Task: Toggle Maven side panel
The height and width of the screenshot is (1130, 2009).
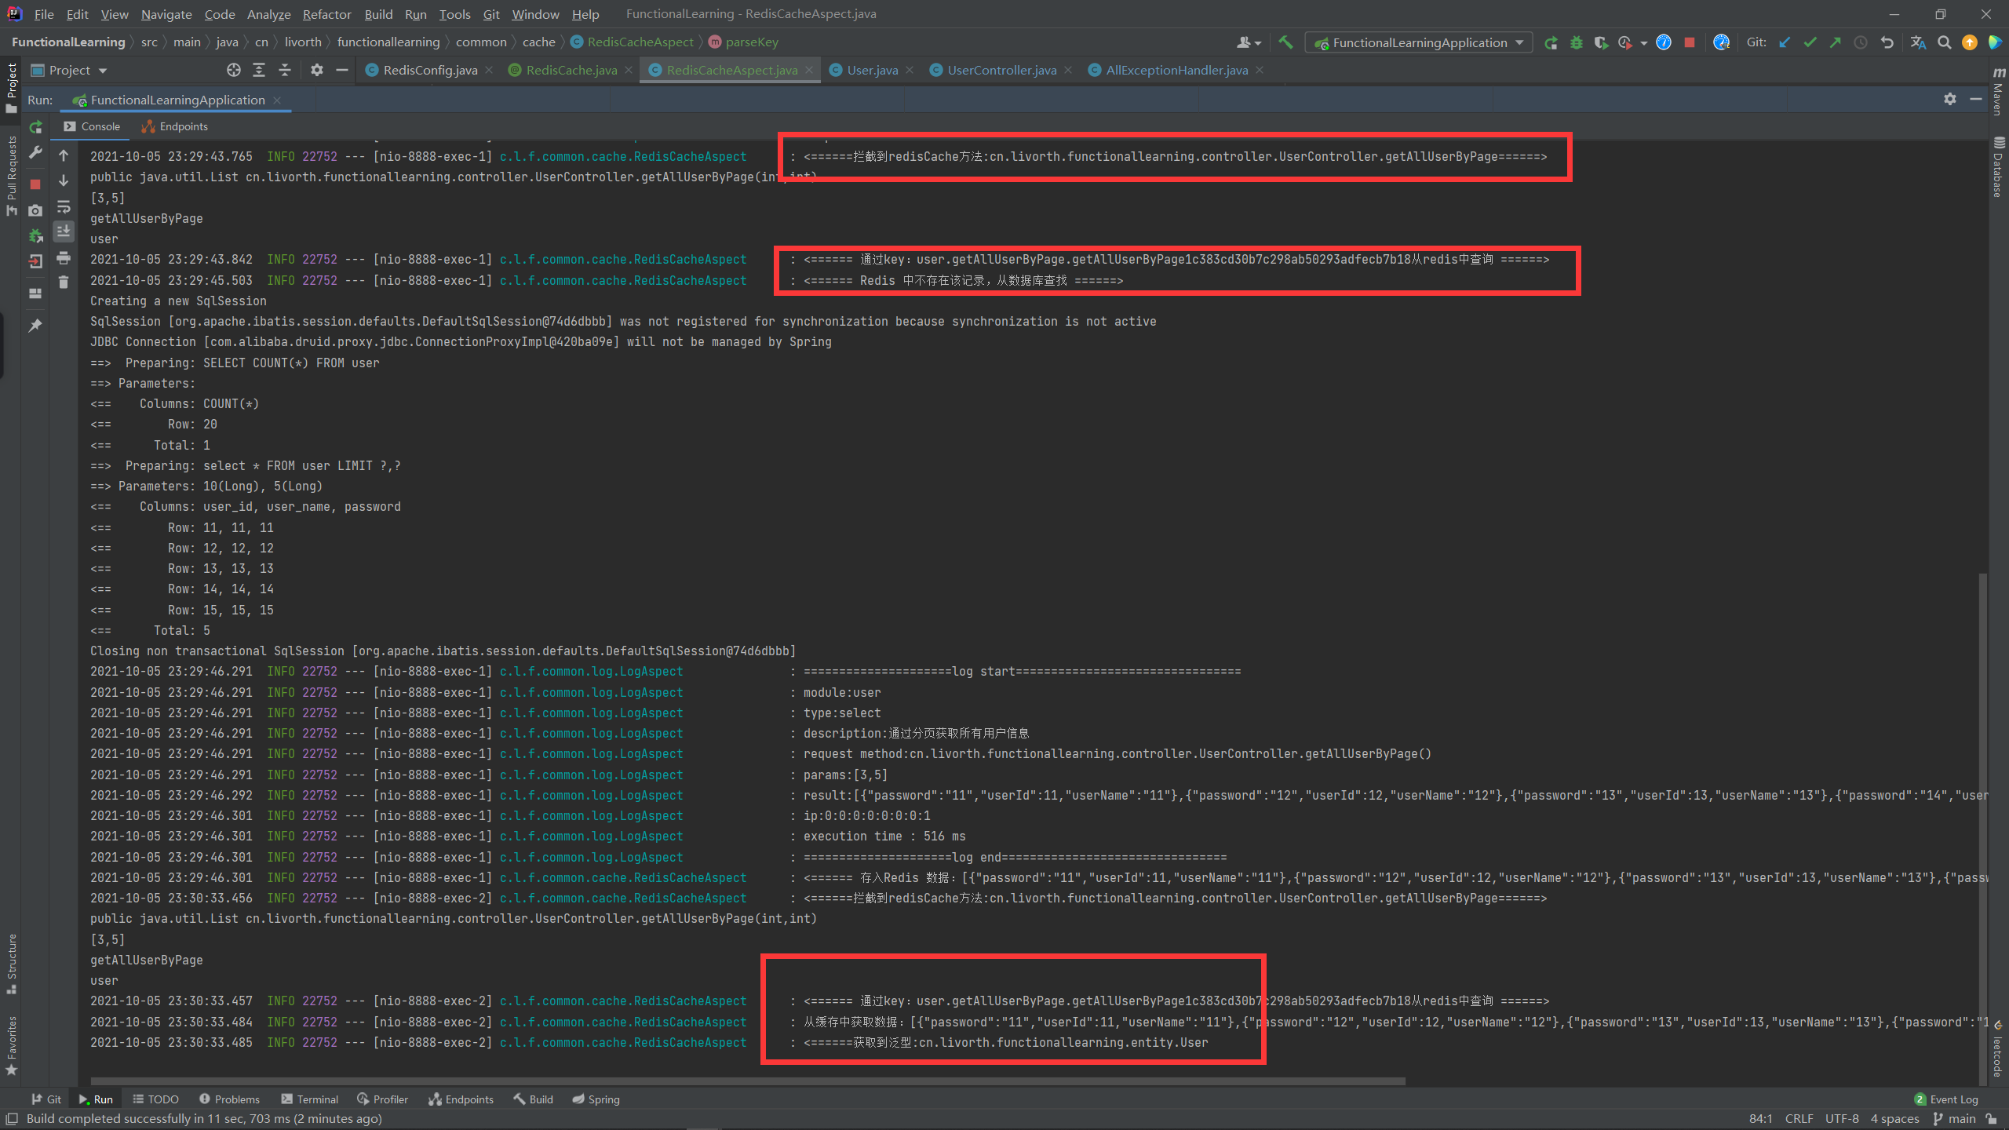Action: 1998,92
